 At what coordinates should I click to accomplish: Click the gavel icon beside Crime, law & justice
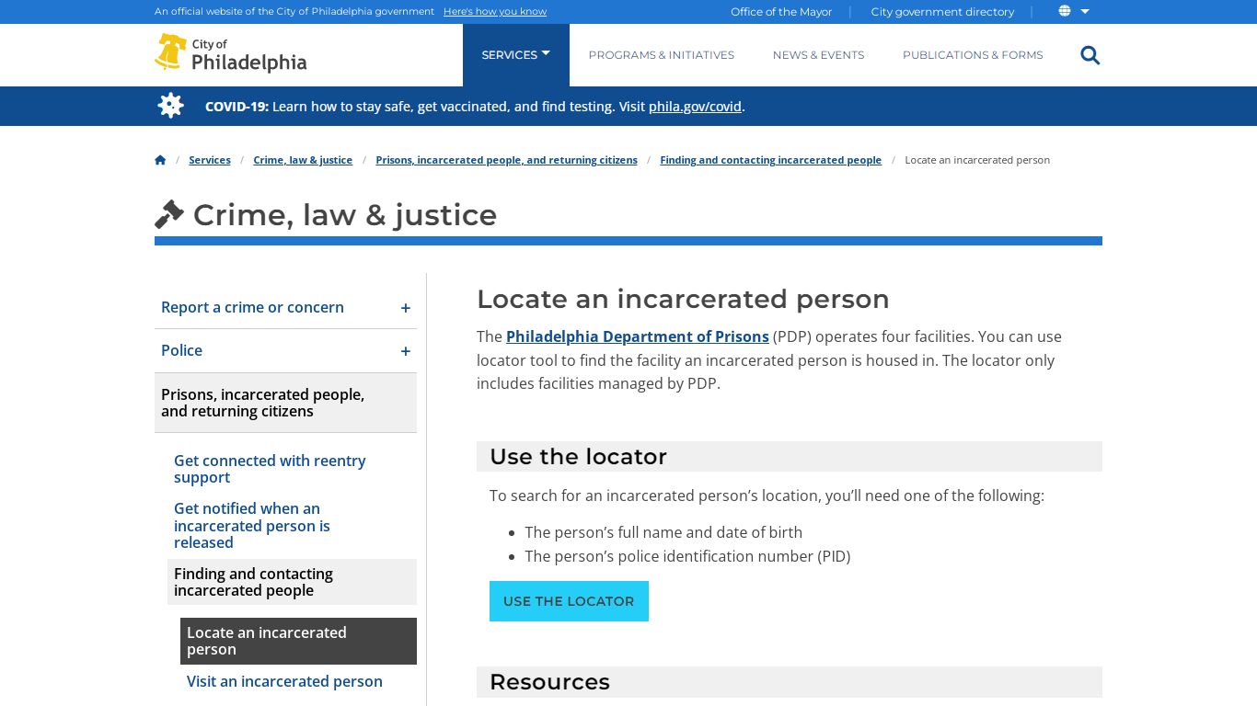[169, 214]
